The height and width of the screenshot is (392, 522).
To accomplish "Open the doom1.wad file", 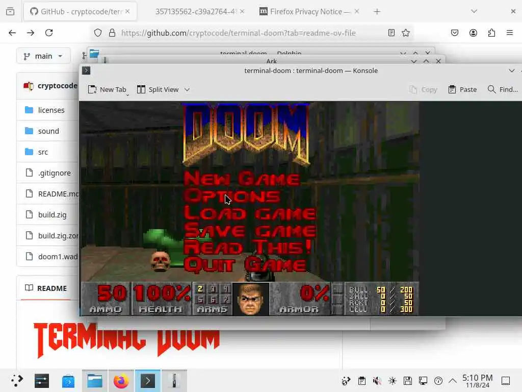I will [x=58, y=257].
